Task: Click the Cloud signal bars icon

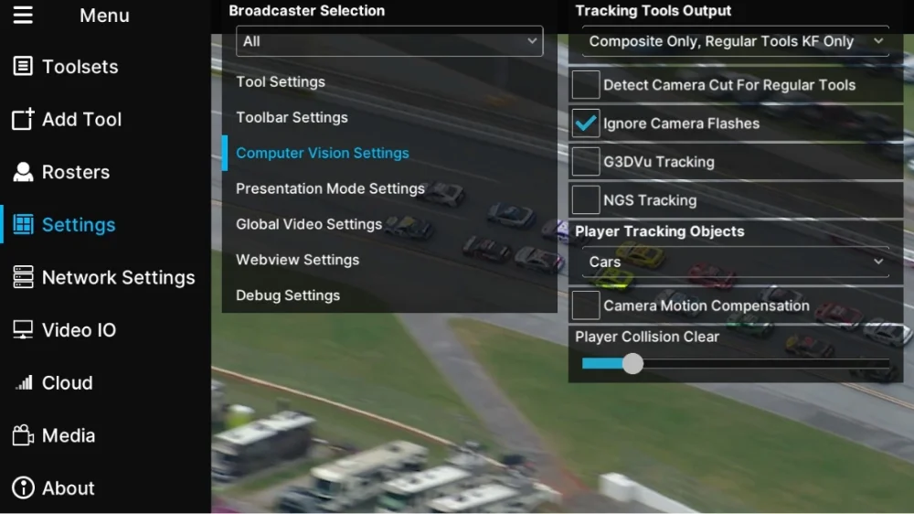Action: [24, 382]
